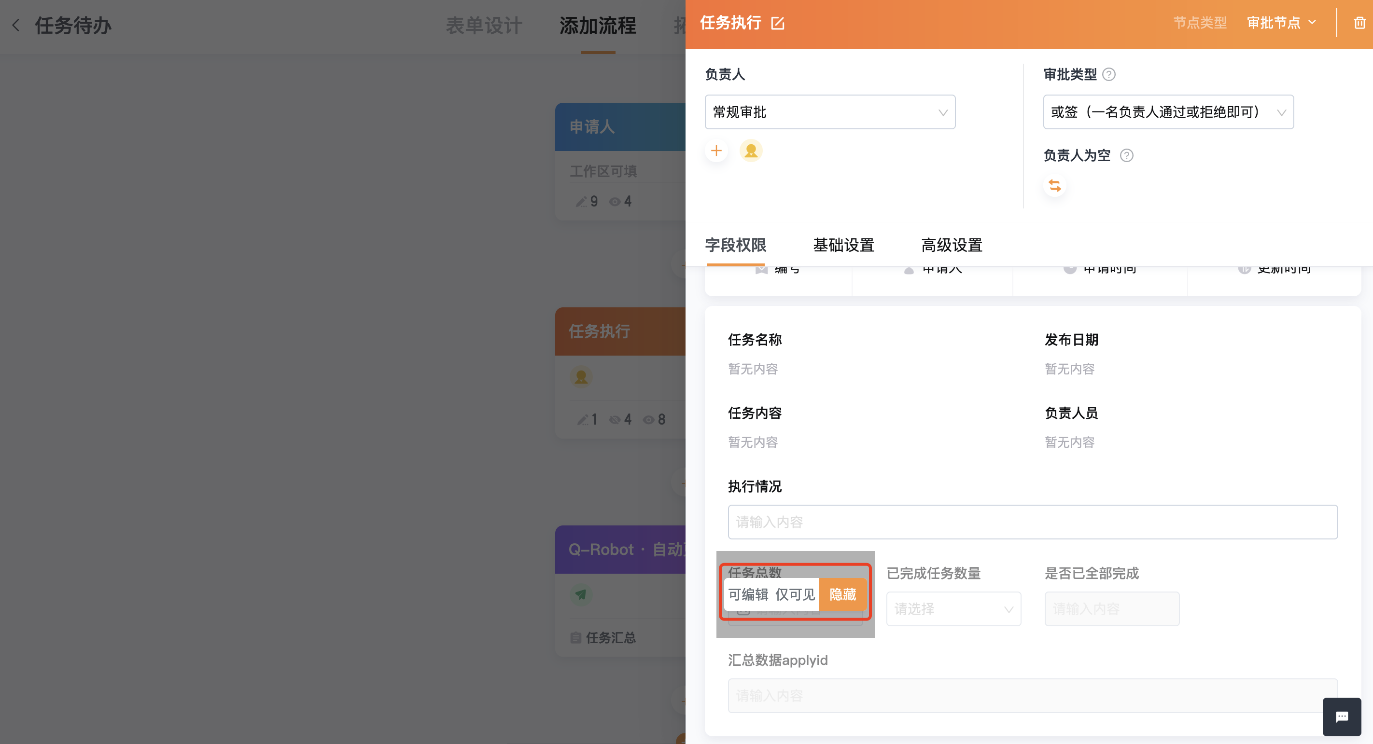This screenshot has width=1373, height=744.
Task: Open the 常规审批 dropdown
Action: pyautogui.click(x=830, y=112)
